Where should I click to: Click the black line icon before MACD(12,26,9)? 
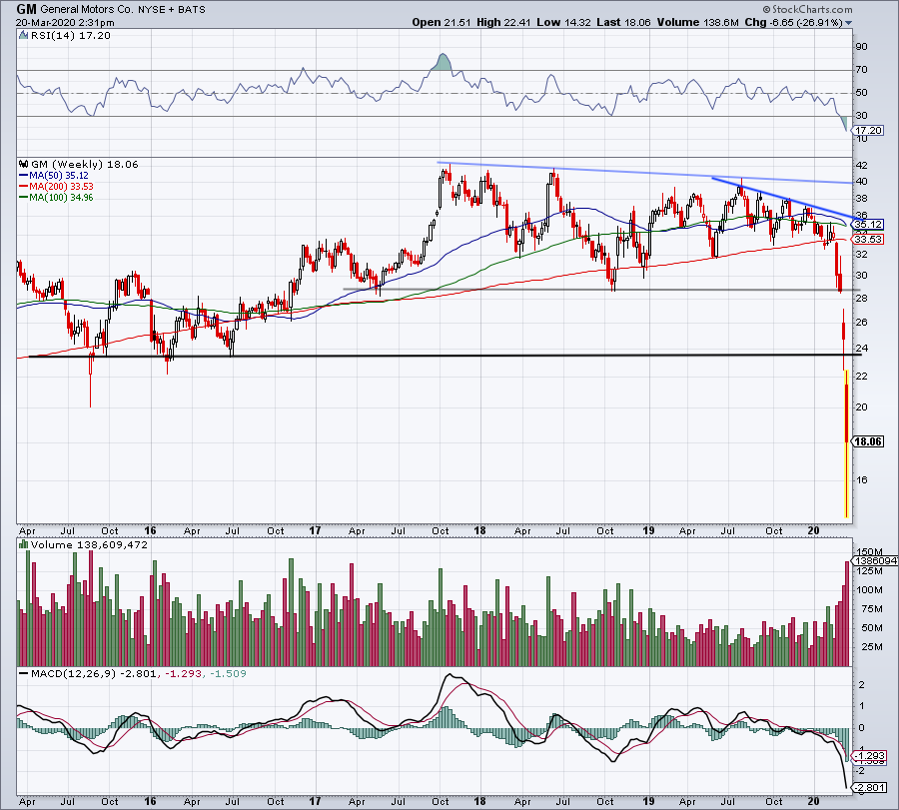[24, 673]
